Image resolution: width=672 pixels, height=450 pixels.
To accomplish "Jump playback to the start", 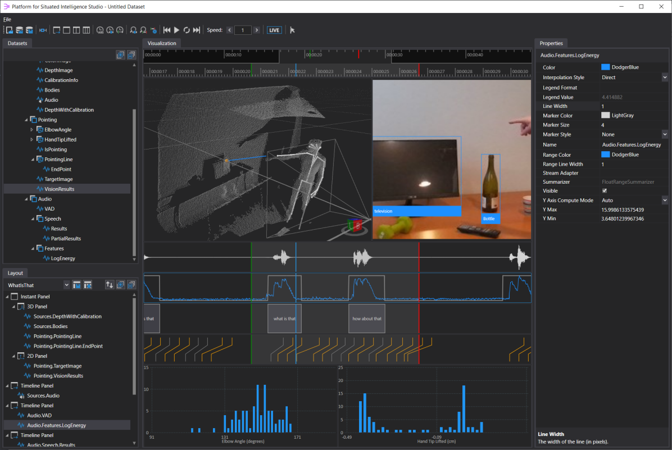I will click(167, 30).
